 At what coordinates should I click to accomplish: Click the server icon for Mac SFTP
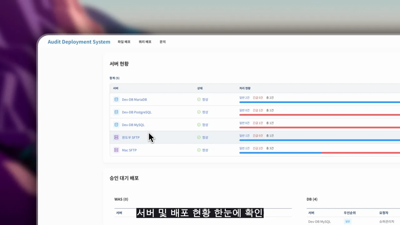point(116,150)
